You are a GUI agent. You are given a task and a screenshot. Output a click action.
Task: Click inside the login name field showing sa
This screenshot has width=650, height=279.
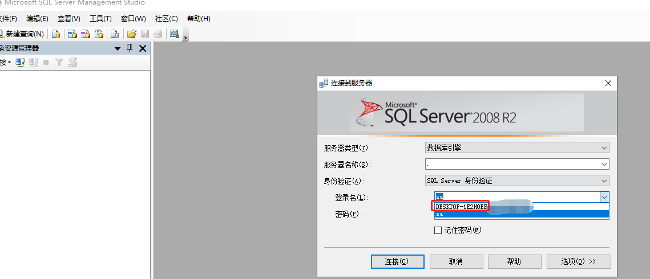tap(517, 197)
